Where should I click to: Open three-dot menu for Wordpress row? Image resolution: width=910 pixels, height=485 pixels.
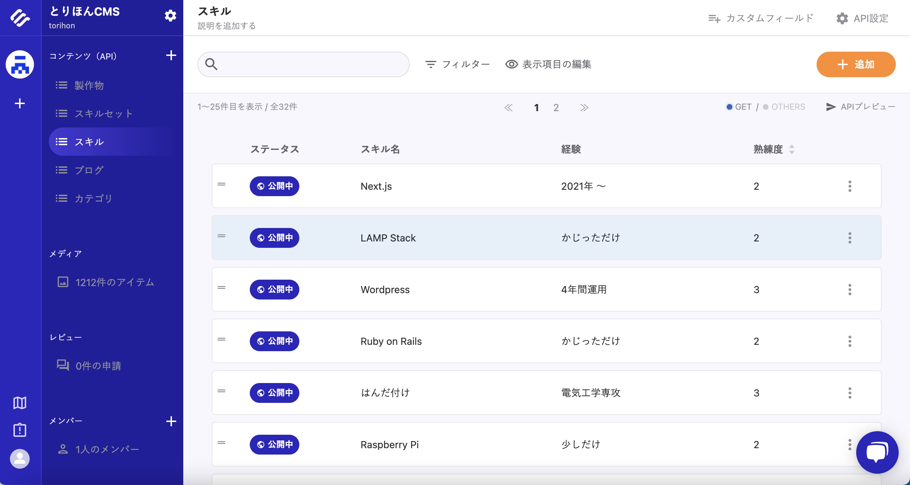pyautogui.click(x=849, y=290)
